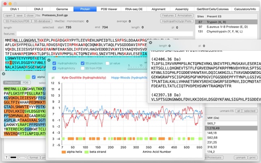This screenshot has height=163, width=261.
Task: Select the Protein tab
Action: point(85,9)
